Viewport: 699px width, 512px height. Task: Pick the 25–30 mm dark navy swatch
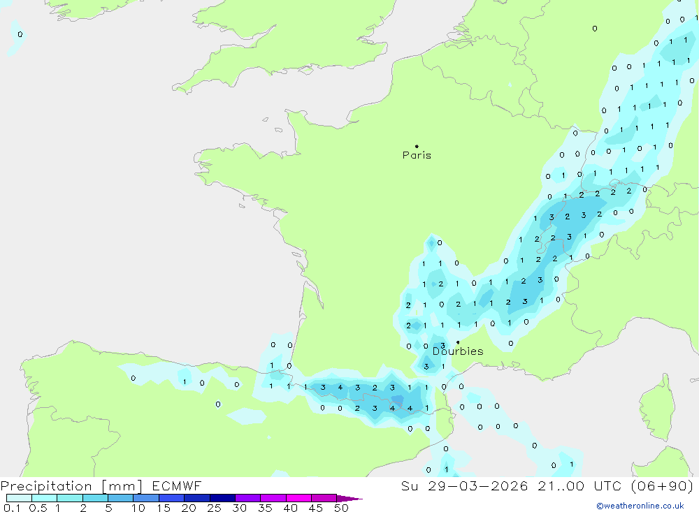(x=222, y=498)
